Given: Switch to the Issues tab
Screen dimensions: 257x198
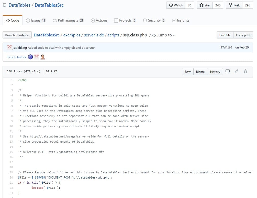Looking at the screenshot, I should pyautogui.click(x=36, y=21).
